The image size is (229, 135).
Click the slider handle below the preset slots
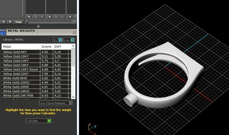pyautogui.click(x=27, y=22)
